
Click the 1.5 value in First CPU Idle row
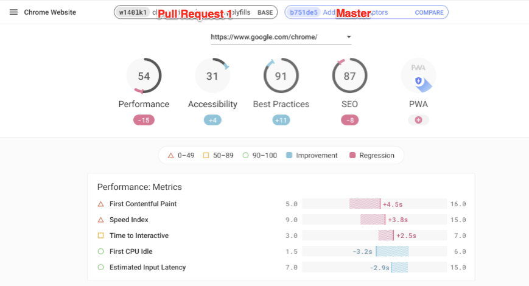click(292, 251)
